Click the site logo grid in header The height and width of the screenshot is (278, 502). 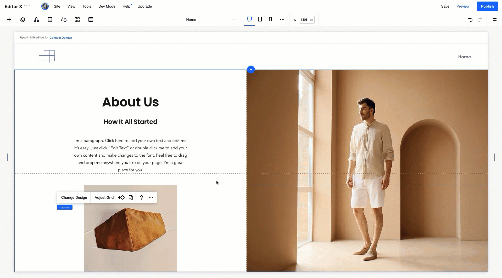point(47,56)
